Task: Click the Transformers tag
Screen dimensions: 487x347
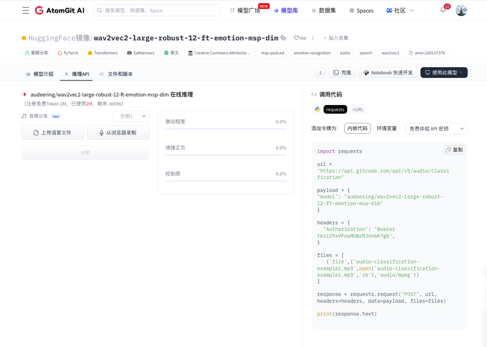Action: click(102, 53)
